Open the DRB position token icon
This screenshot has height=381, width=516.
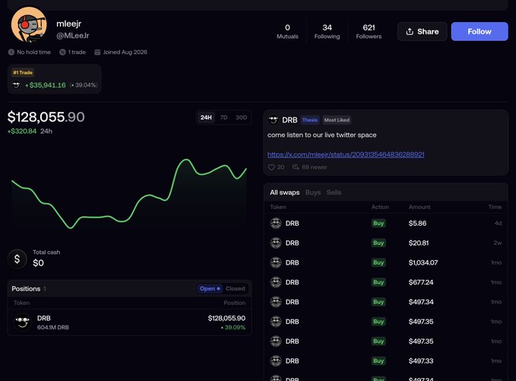coord(22,322)
